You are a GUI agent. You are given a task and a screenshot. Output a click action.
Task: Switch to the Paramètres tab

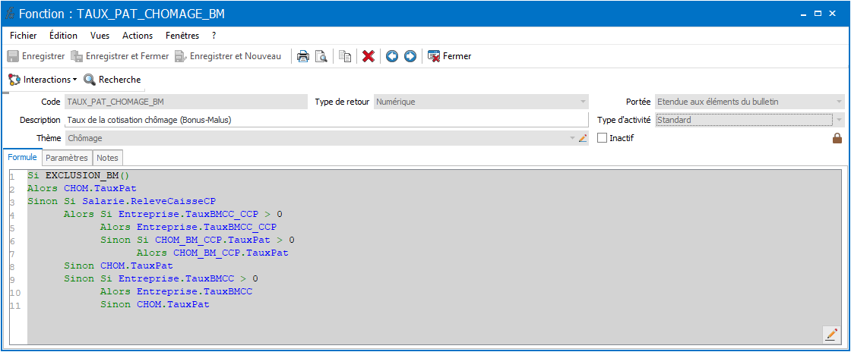tap(67, 158)
